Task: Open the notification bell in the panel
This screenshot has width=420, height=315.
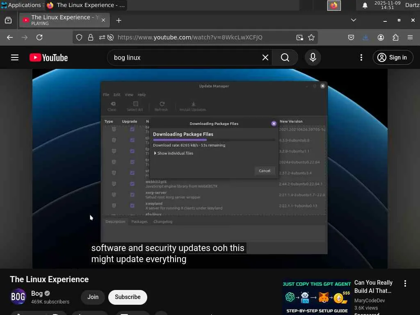Action: pyautogui.click(x=365, y=5)
